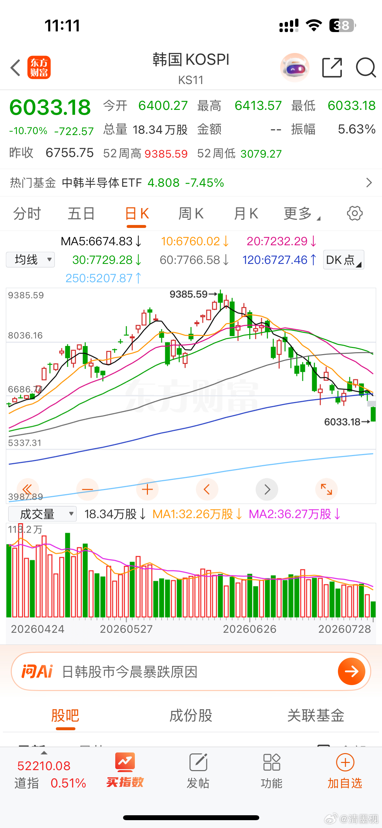
Task: Tap the 250:5207.87 moving average
Action: (x=103, y=278)
